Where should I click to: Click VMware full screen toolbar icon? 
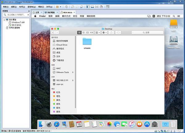tap(97, 7)
